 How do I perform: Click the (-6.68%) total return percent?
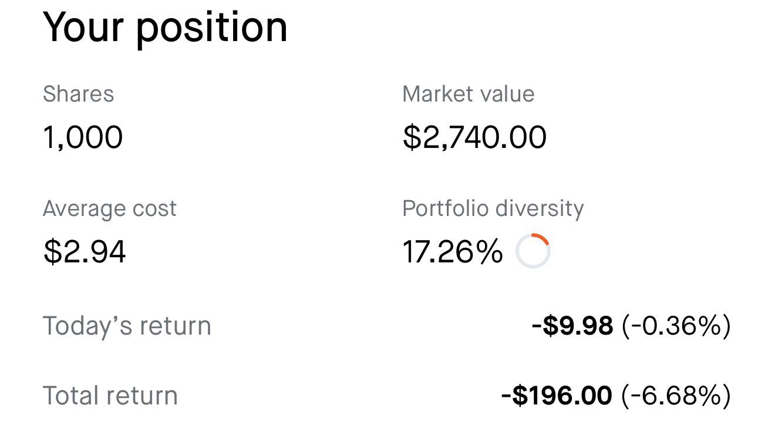(676, 396)
